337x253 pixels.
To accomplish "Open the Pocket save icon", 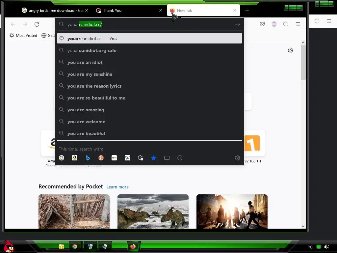I will (x=262, y=24).
